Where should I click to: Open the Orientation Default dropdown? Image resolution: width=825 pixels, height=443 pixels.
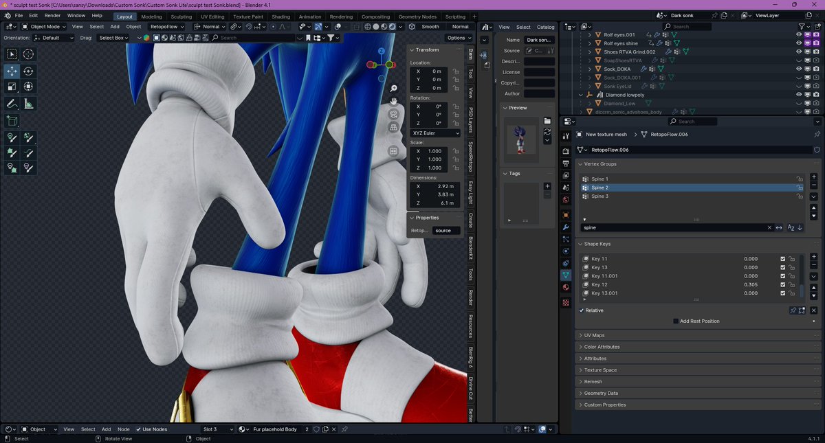tap(53, 38)
